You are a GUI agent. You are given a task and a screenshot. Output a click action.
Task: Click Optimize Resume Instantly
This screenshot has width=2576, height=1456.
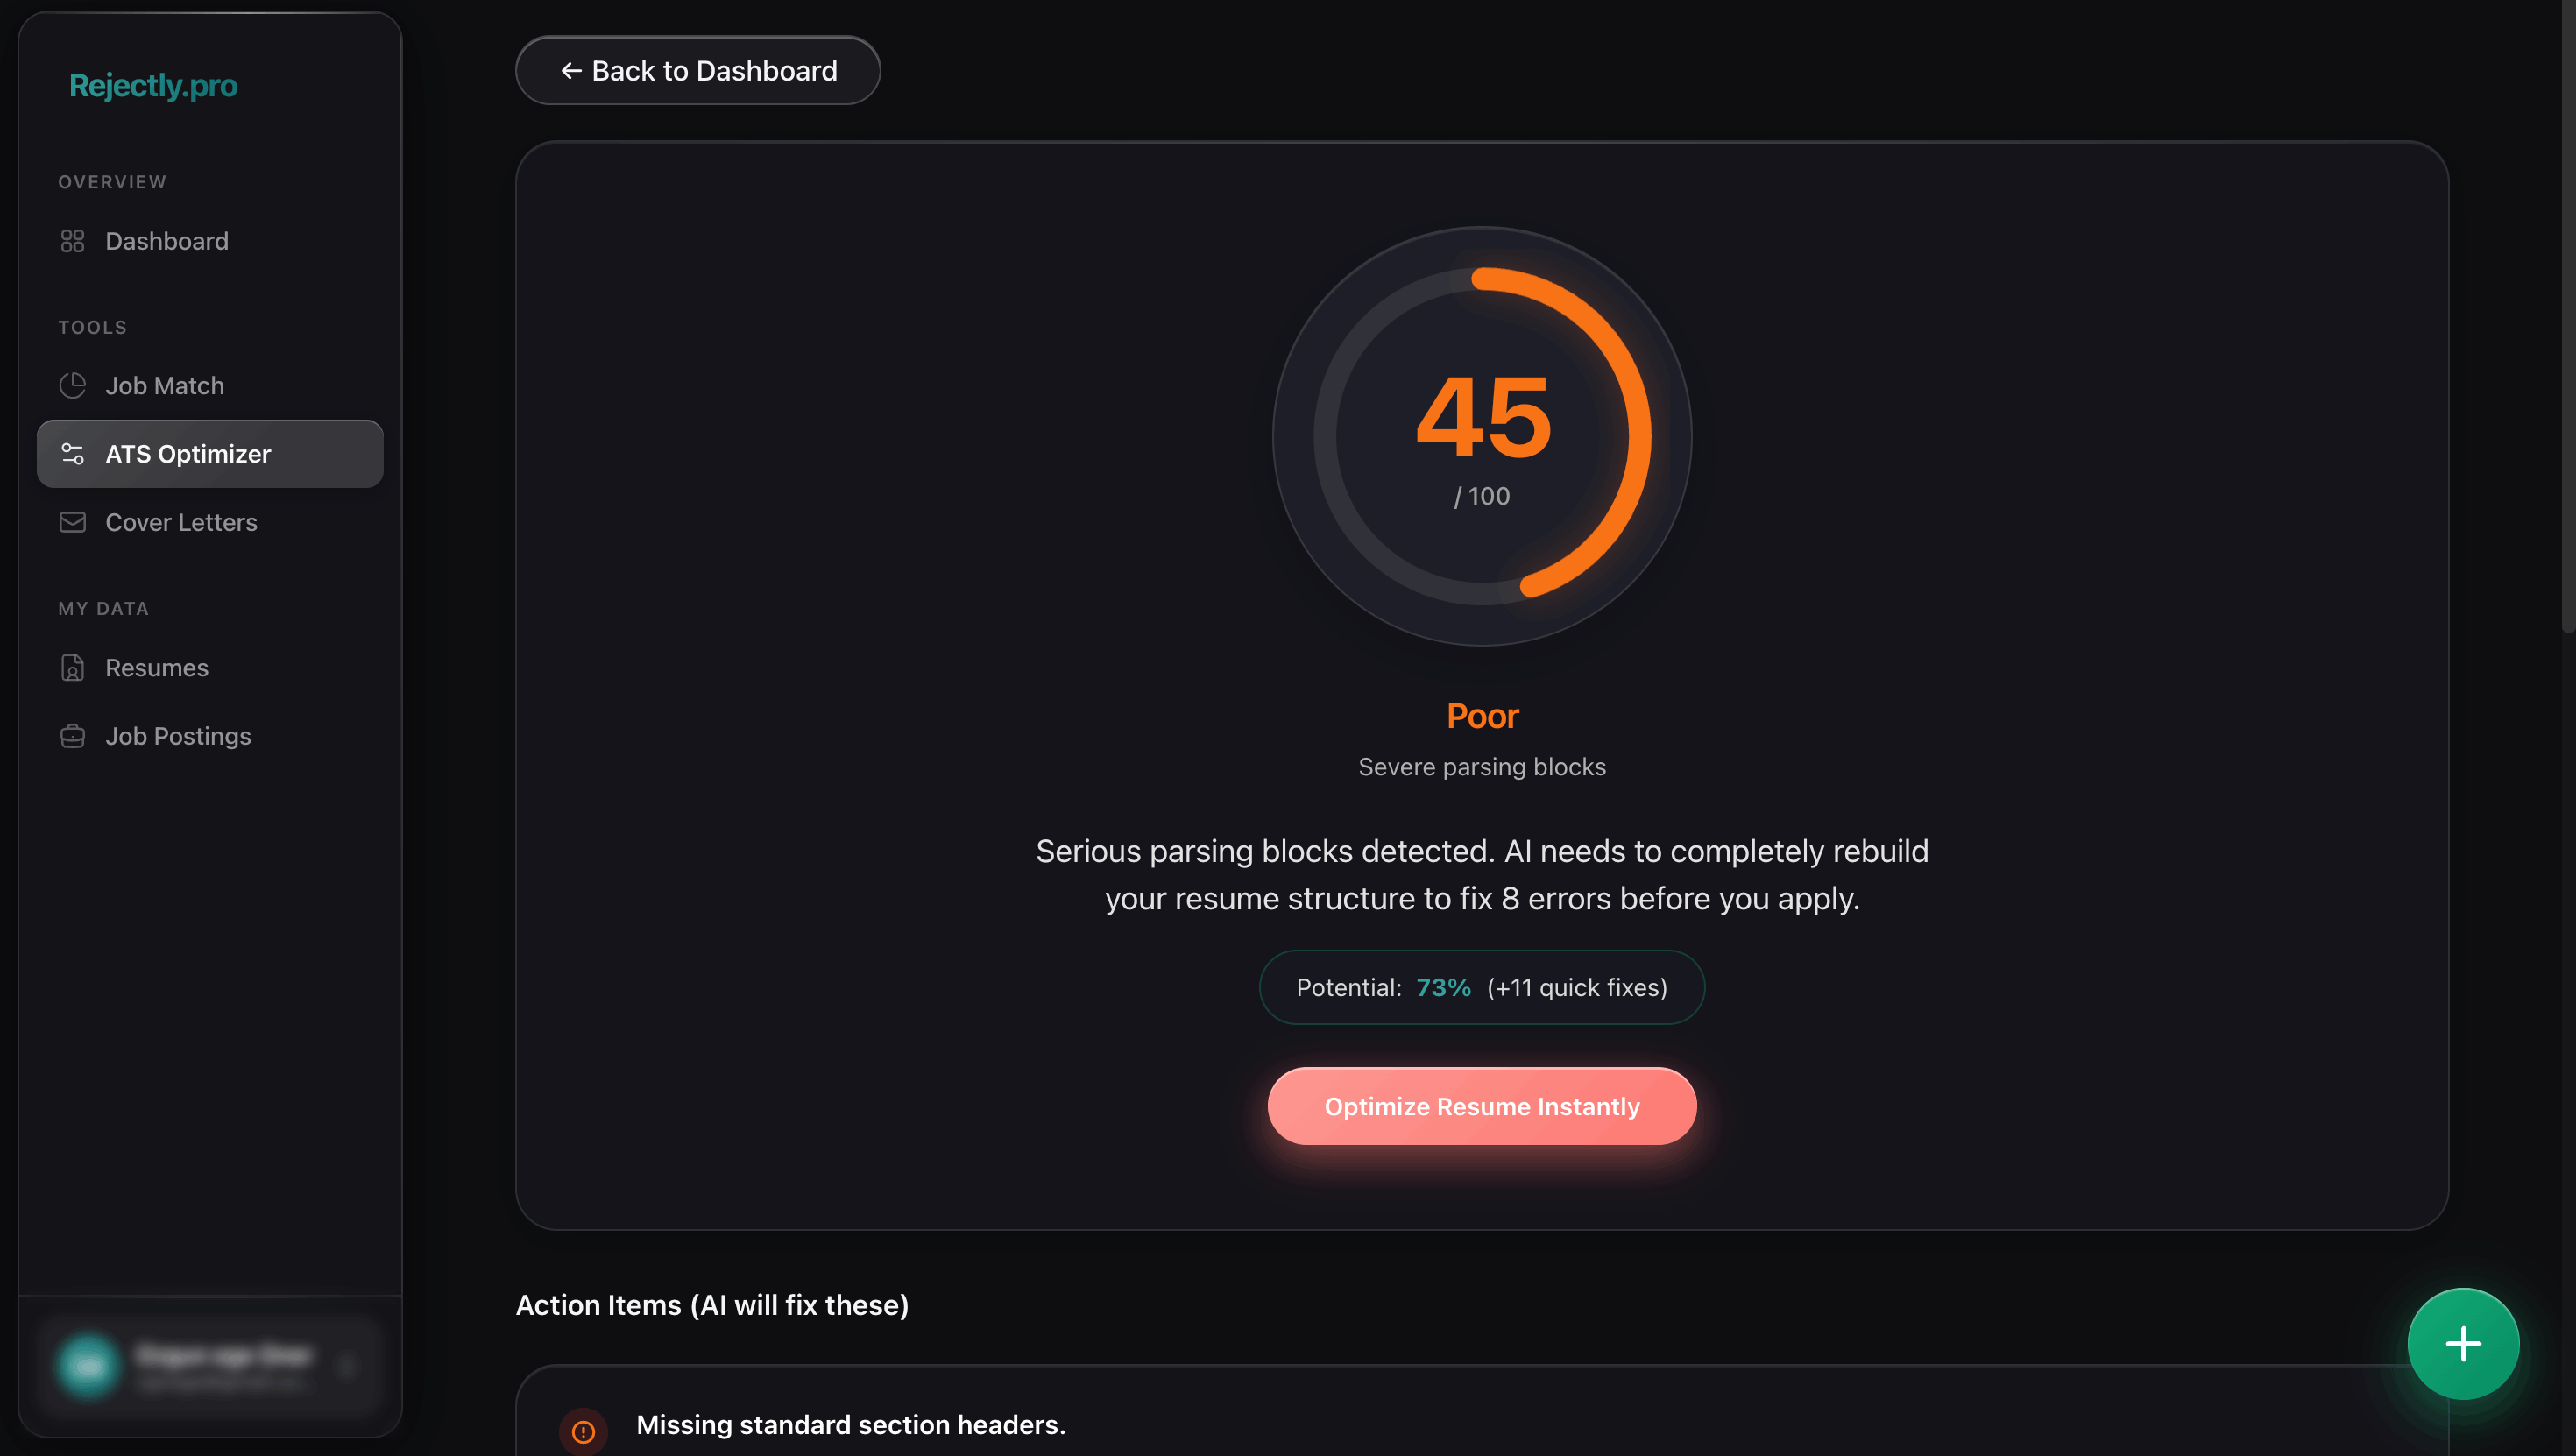[1481, 1106]
